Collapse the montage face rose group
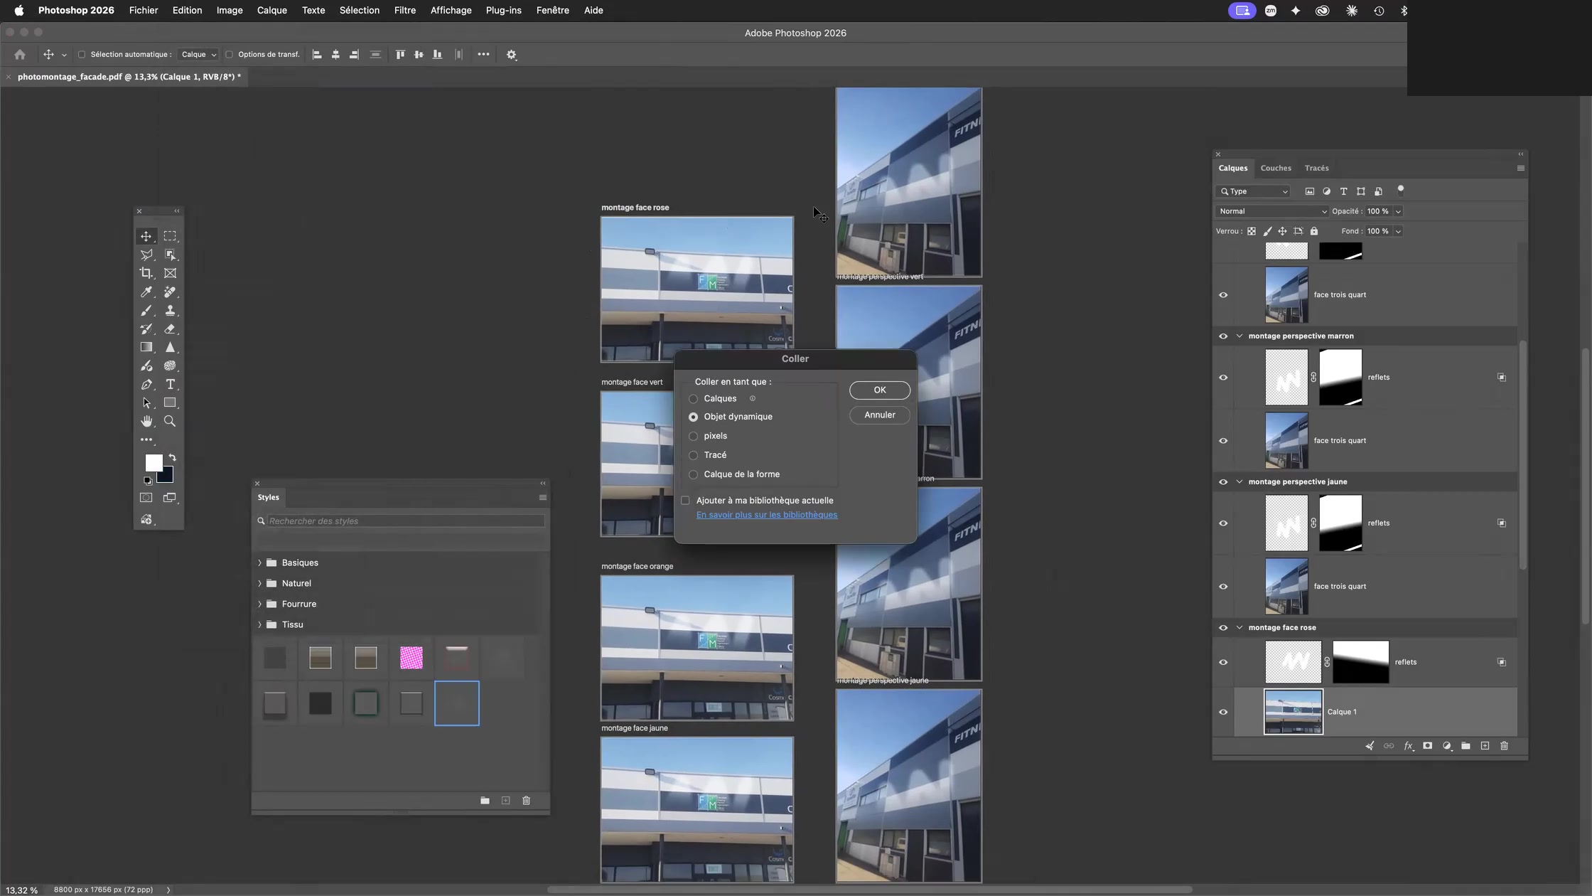1592x896 pixels. tap(1239, 627)
